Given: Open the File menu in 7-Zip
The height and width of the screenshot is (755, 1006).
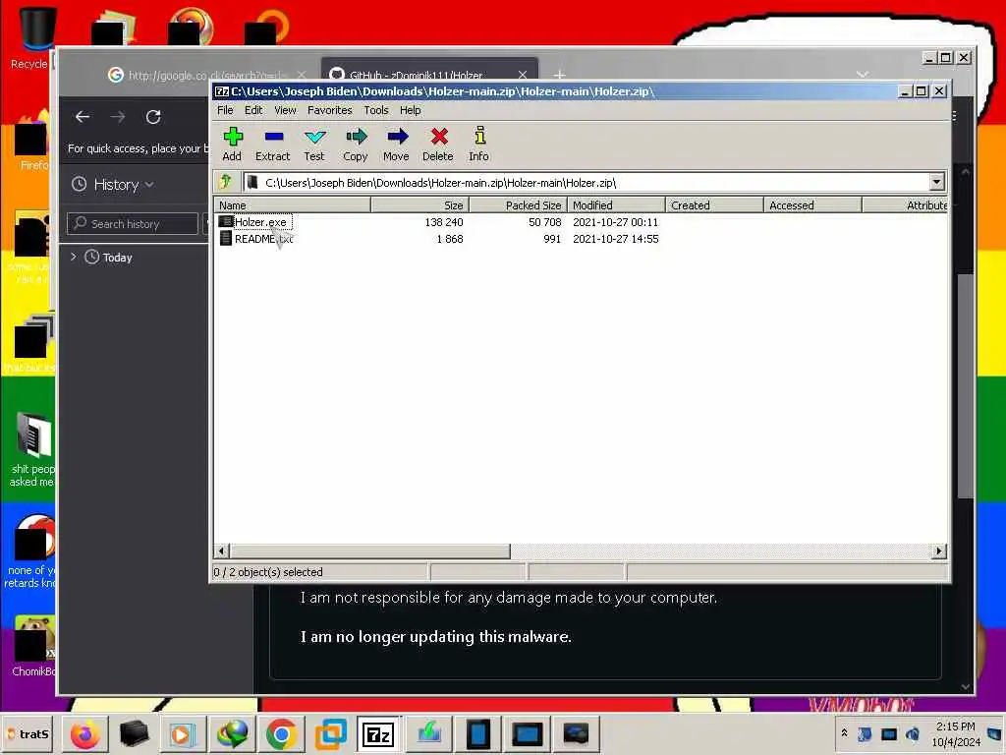Looking at the screenshot, I should pyautogui.click(x=225, y=110).
